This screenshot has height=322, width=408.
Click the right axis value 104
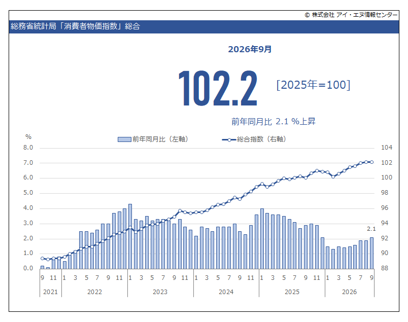[386, 148]
